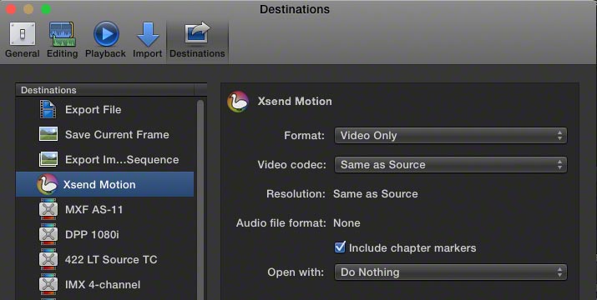The width and height of the screenshot is (597, 300).
Task: Click the Export Image Sequence stacked icon
Action: 48,159
